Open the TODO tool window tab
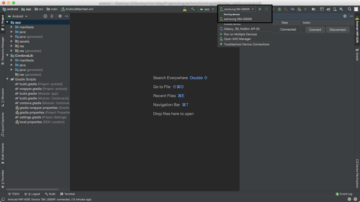Image resolution: width=360 pixels, height=202 pixels. [x=14, y=194]
